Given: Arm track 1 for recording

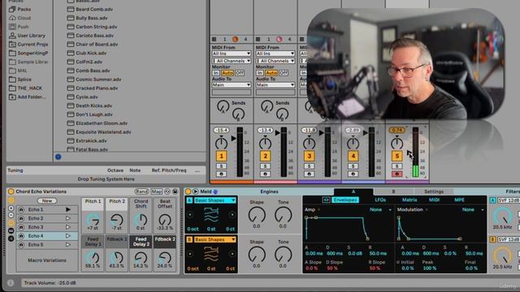Looking at the screenshot, I should [221, 174].
